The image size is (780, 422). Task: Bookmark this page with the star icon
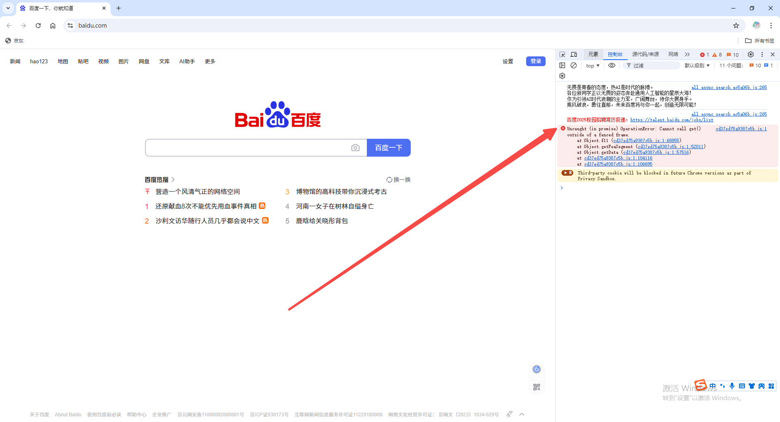pyautogui.click(x=736, y=26)
